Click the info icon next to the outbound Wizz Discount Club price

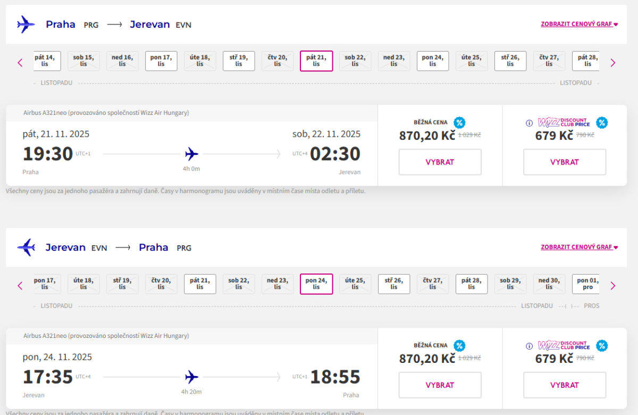pos(529,123)
